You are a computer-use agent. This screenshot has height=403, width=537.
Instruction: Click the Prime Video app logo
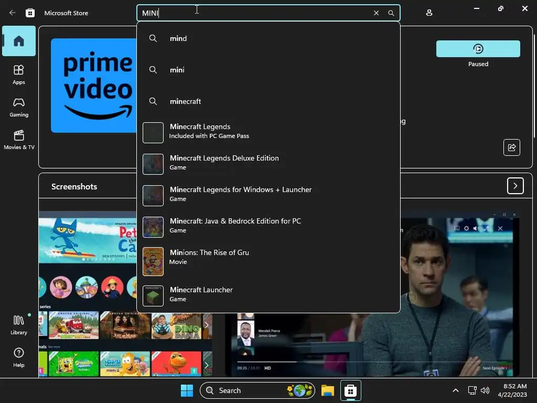coord(93,86)
